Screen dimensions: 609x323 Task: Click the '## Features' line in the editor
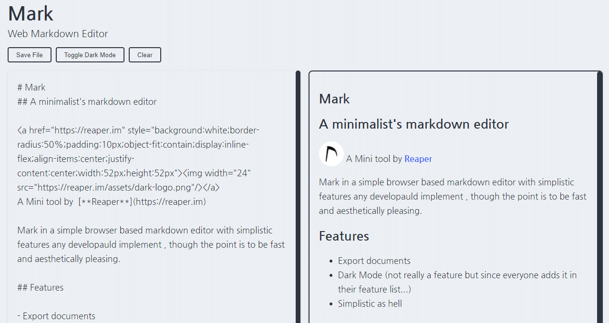(40, 287)
